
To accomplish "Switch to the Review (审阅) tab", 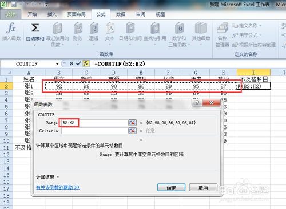I will pyautogui.click(x=140, y=14).
